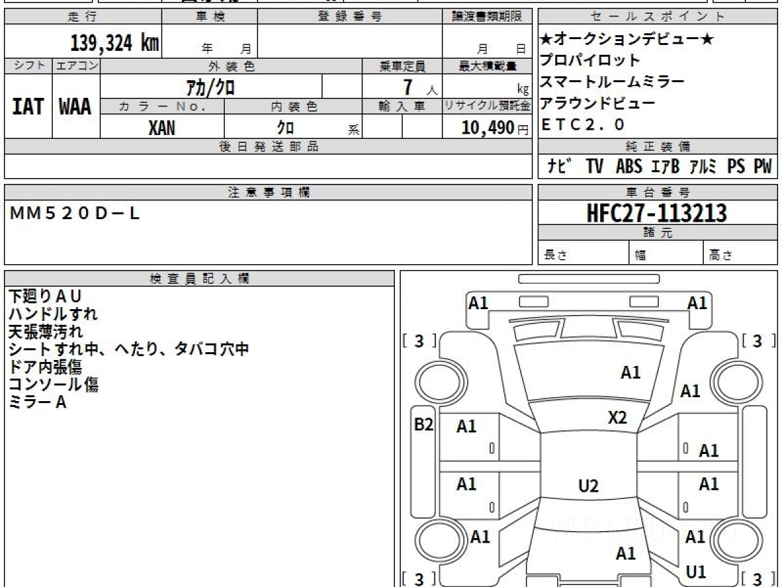Image resolution: width=782 pixels, height=587 pixels.
Task: Click the 後日発送部品 header
Action: tap(268, 146)
